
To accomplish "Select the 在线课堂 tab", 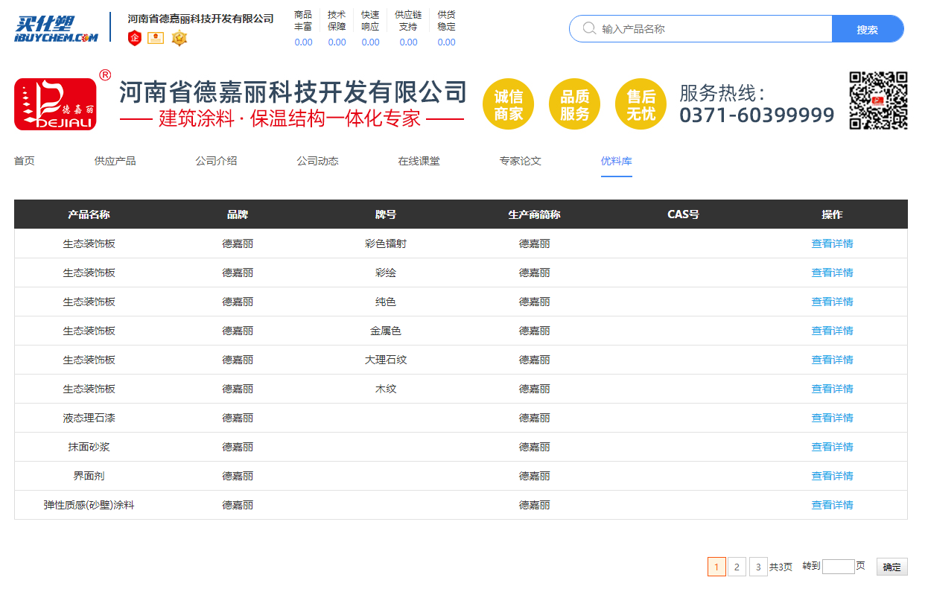I will (x=419, y=161).
